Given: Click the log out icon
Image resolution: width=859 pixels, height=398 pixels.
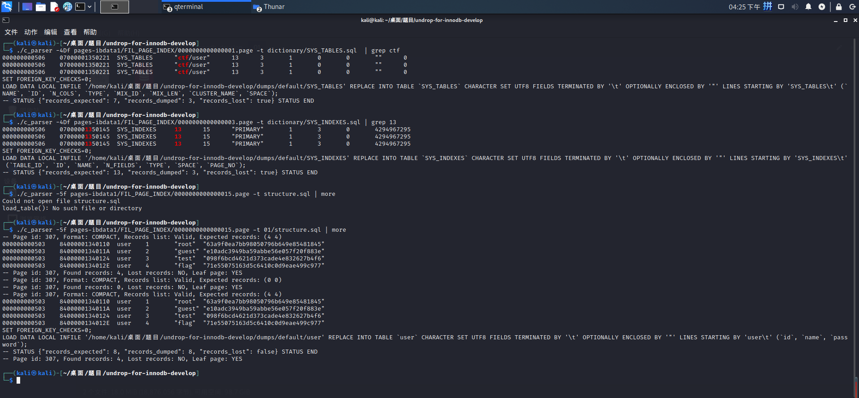Looking at the screenshot, I should point(852,7).
